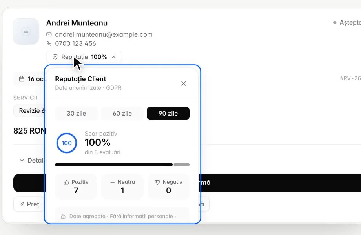Select the 30 zile period
Screen dimensions: 361x235
coord(76,113)
